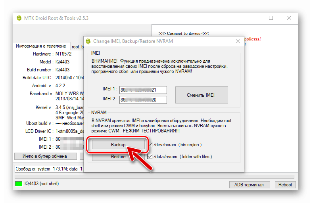The height and width of the screenshot is (203, 311).
Task: Close the MTK Droid Root main window
Action: click(x=289, y=18)
